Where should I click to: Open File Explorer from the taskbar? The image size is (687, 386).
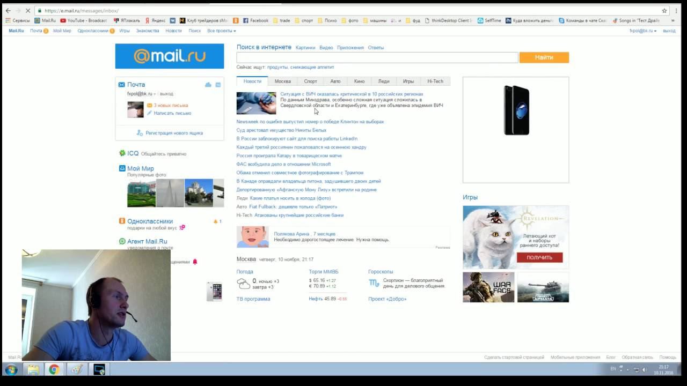(x=33, y=369)
